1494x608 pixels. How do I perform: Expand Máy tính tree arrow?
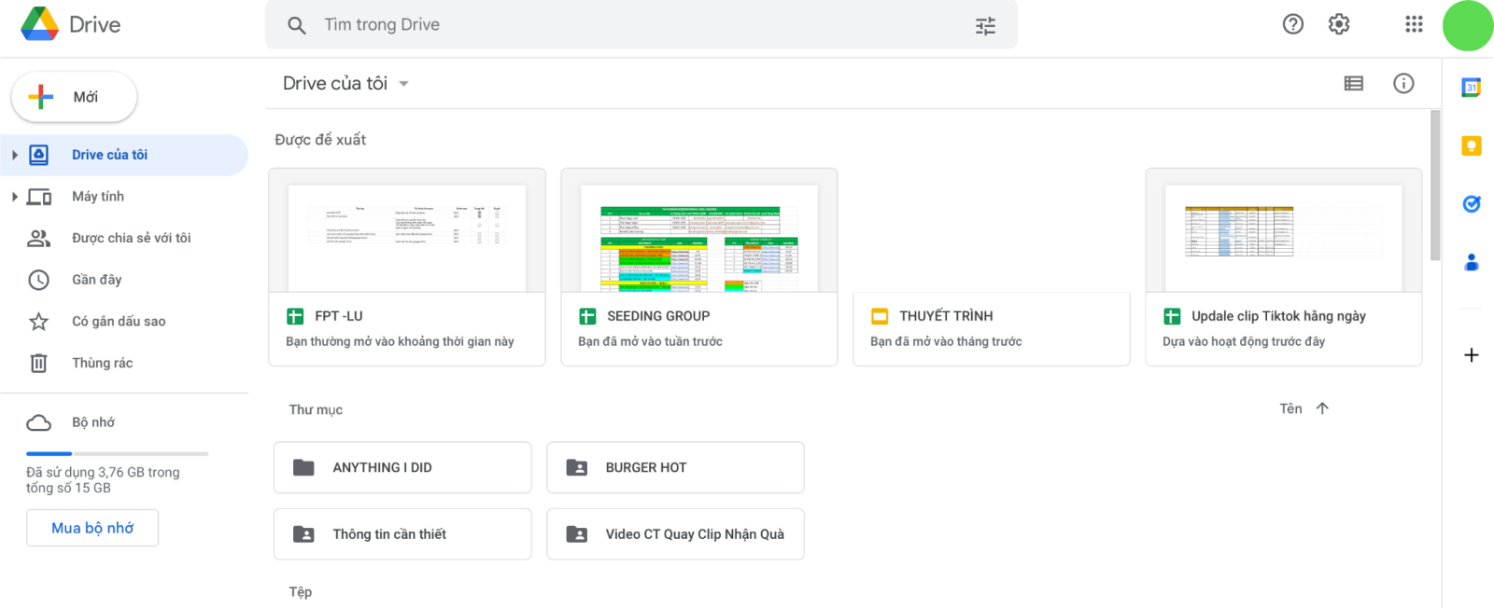pyautogui.click(x=14, y=197)
